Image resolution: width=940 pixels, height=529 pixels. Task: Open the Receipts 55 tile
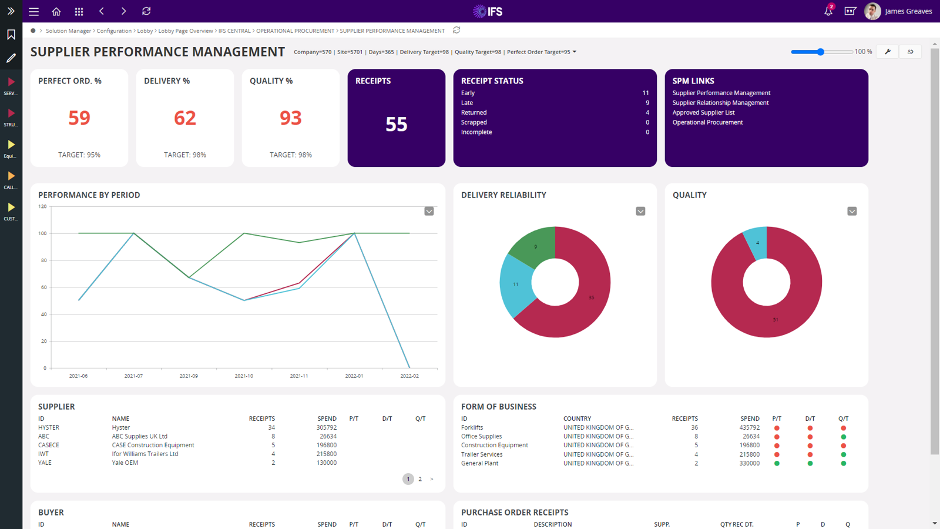(397, 118)
